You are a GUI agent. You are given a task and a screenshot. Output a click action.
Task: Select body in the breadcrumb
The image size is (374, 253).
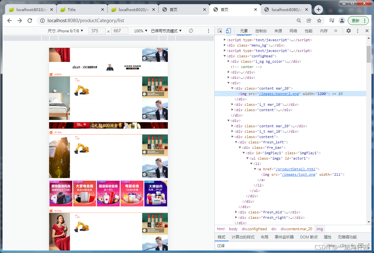(233, 229)
